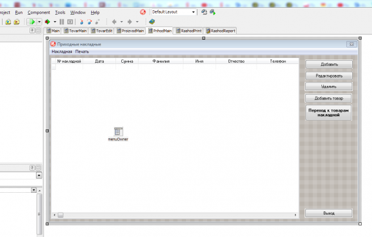Click the green Run button
This screenshot has height=237, width=372.
click(x=31, y=22)
